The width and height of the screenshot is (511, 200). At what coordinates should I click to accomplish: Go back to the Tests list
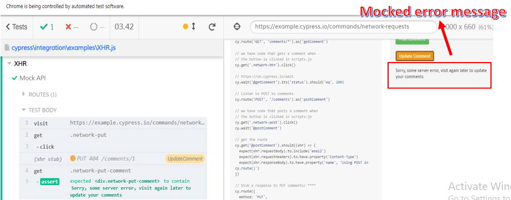coord(17,27)
